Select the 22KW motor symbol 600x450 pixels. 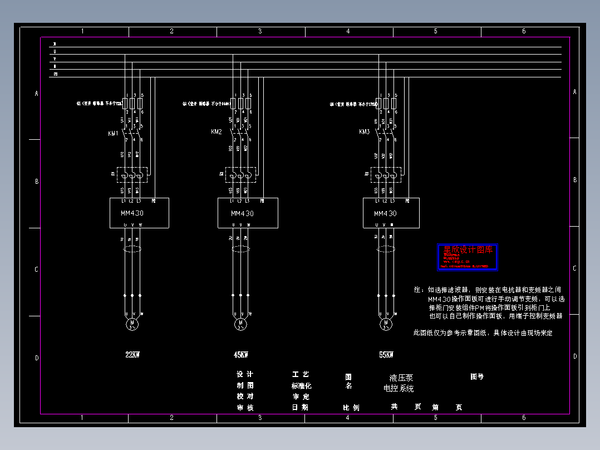coord(132,324)
